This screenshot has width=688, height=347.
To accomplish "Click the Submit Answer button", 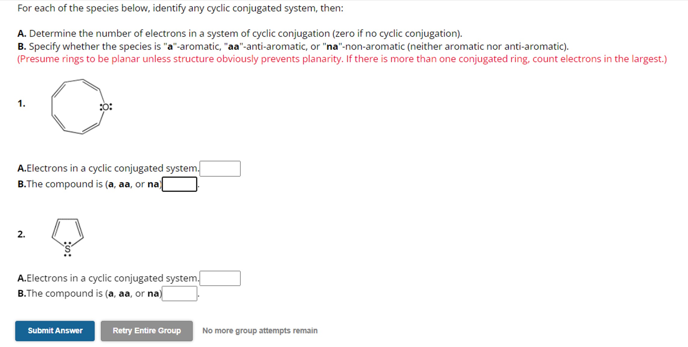I will pyautogui.click(x=54, y=331).
